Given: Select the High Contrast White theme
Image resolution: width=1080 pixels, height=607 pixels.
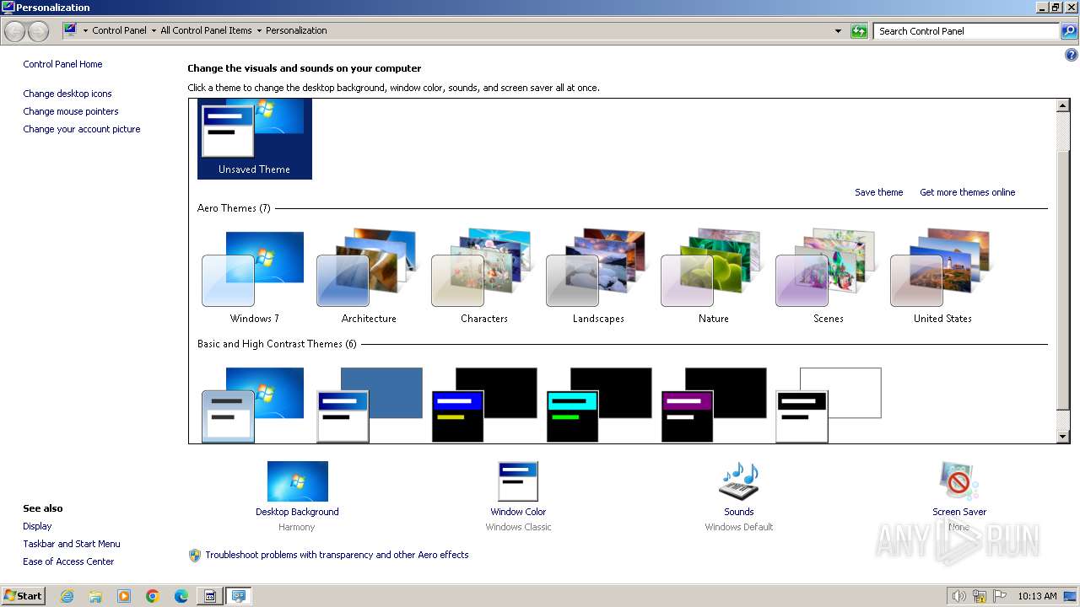Looking at the screenshot, I should pyautogui.click(x=828, y=405).
